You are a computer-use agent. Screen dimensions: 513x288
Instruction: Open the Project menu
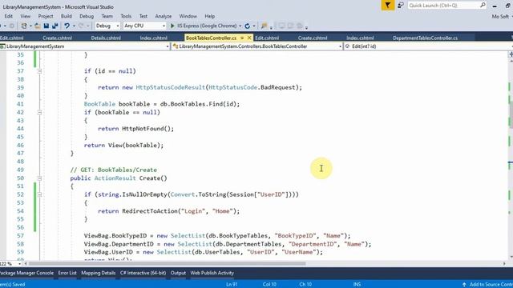coord(46,16)
